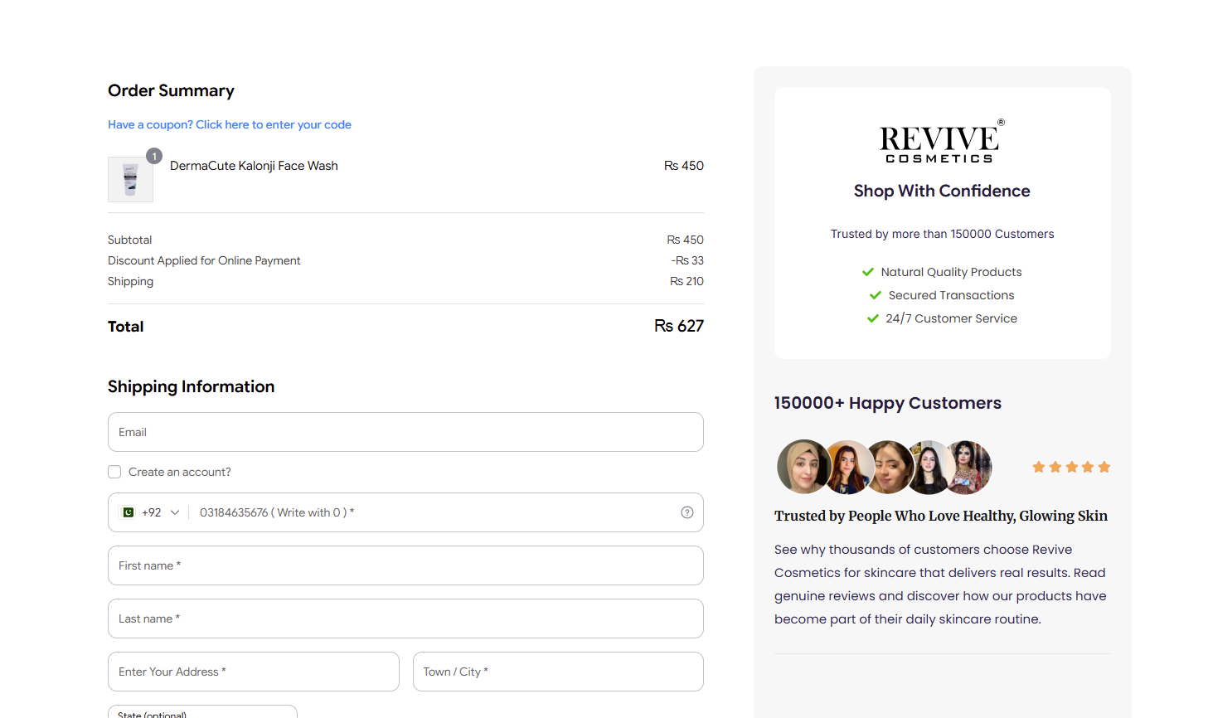Click the first customer avatar with hijab

[x=803, y=467]
